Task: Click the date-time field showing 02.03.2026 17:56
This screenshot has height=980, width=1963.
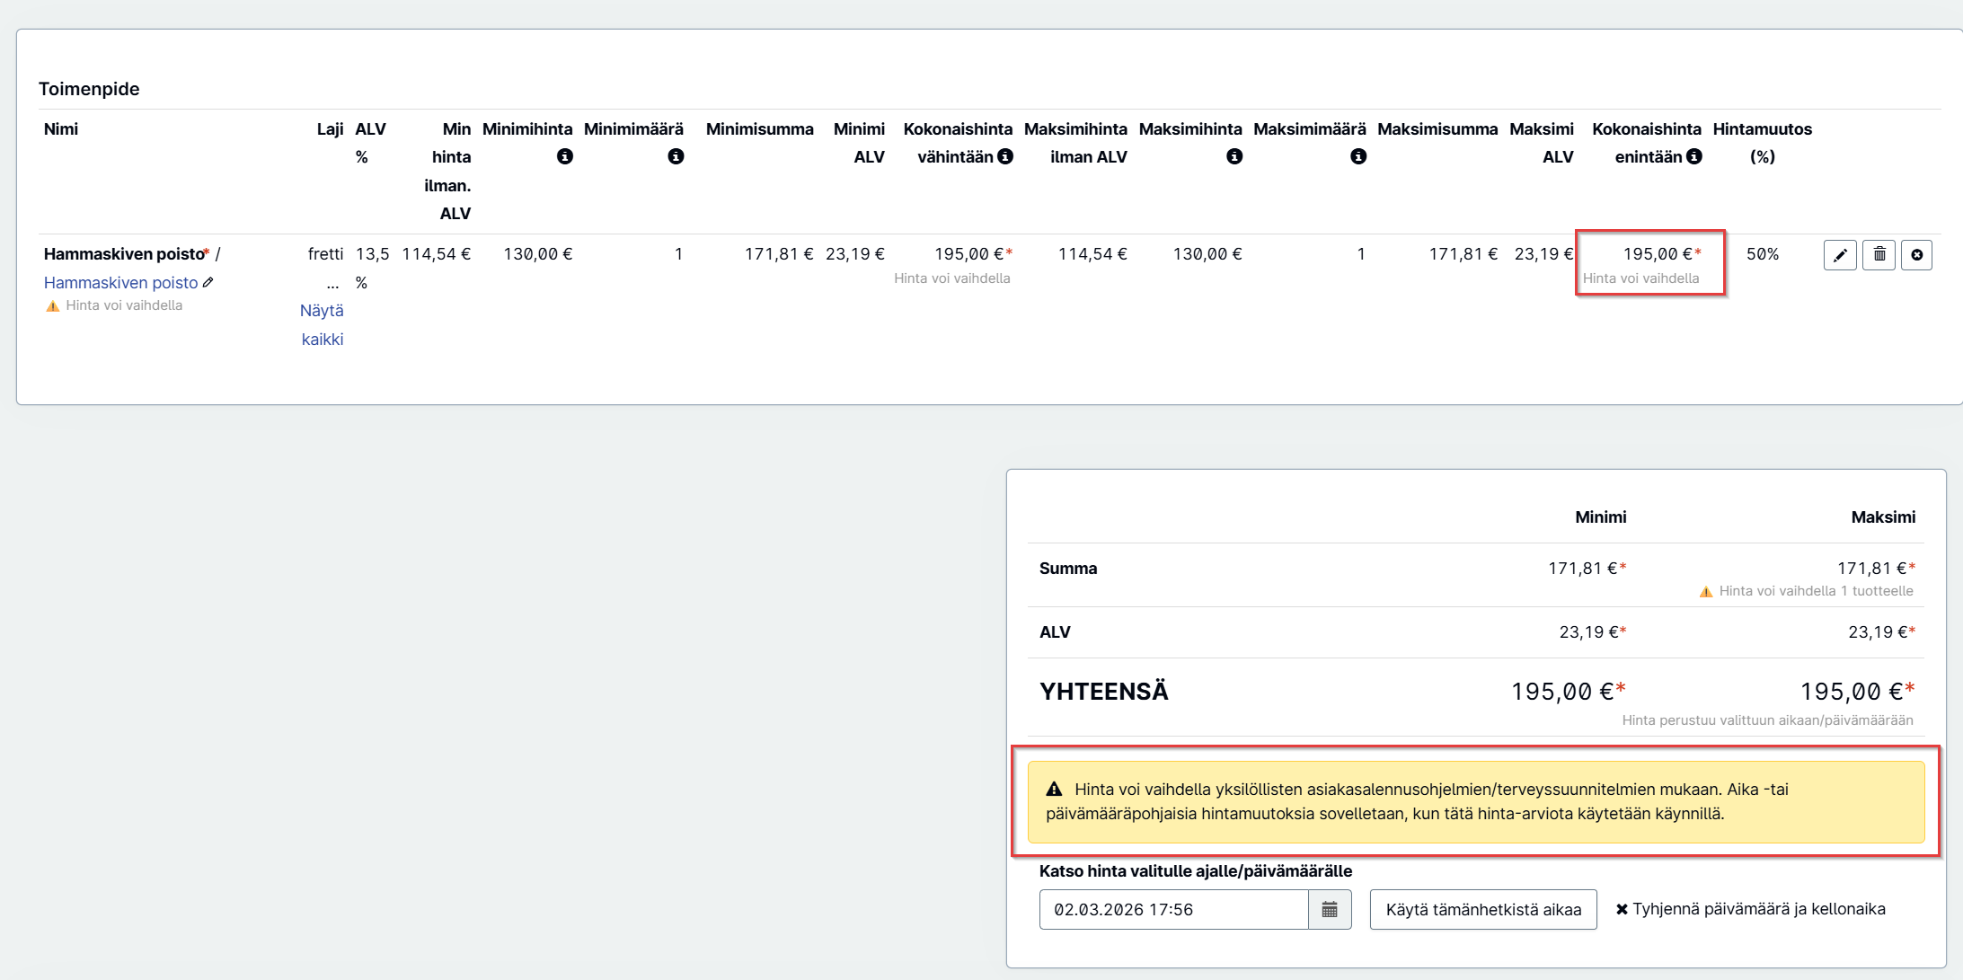Action: click(x=1173, y=910)
